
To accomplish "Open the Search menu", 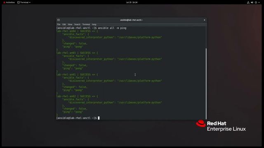I will point(77,24).
